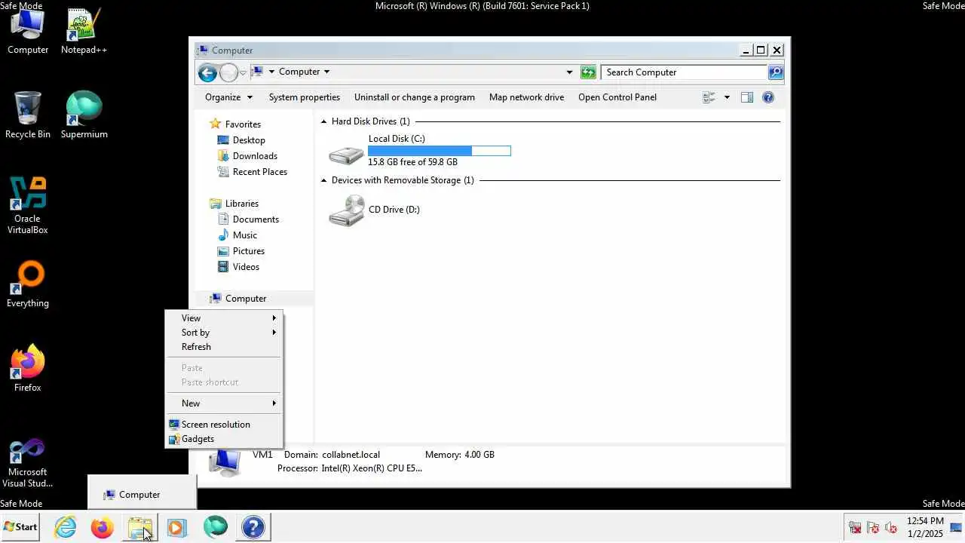Click the Start button
This screenshot has height=543, width=965.
(x=20, y=527)
